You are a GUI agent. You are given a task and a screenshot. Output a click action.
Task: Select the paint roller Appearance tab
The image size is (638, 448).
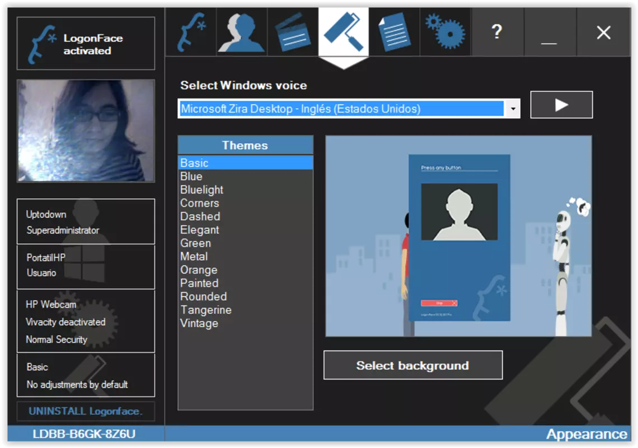(344, 32)
